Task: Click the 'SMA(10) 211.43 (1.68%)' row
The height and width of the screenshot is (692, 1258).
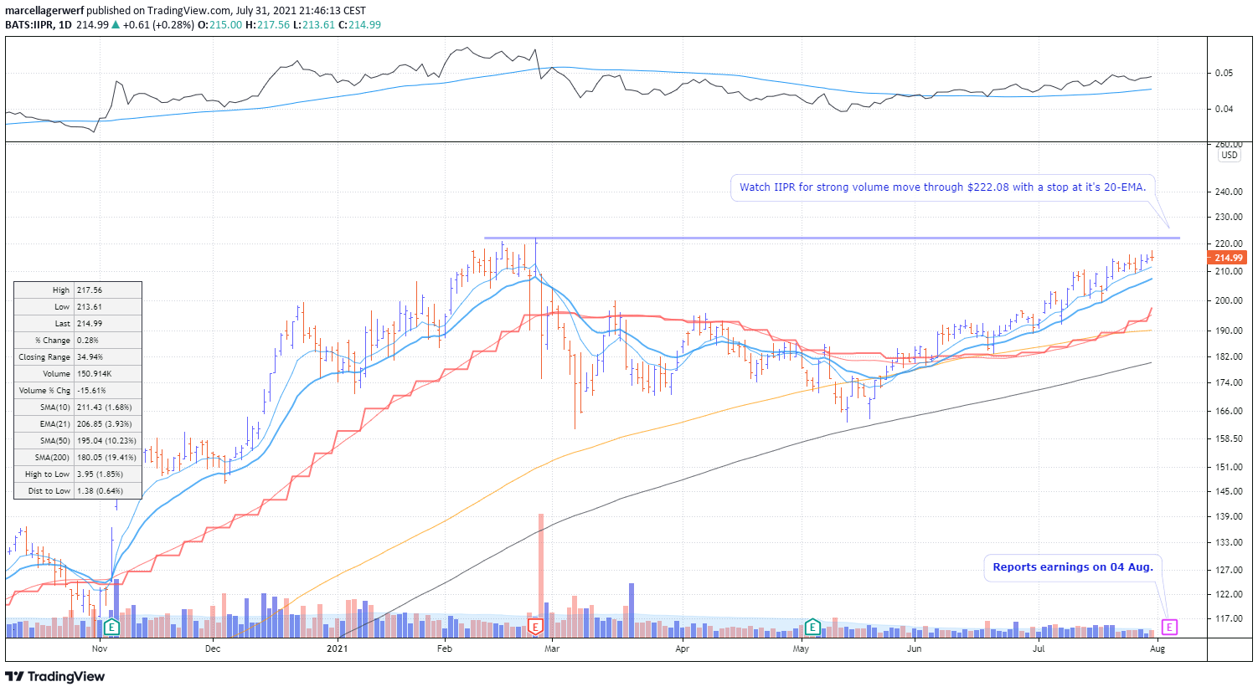Action: coord(78,408)
